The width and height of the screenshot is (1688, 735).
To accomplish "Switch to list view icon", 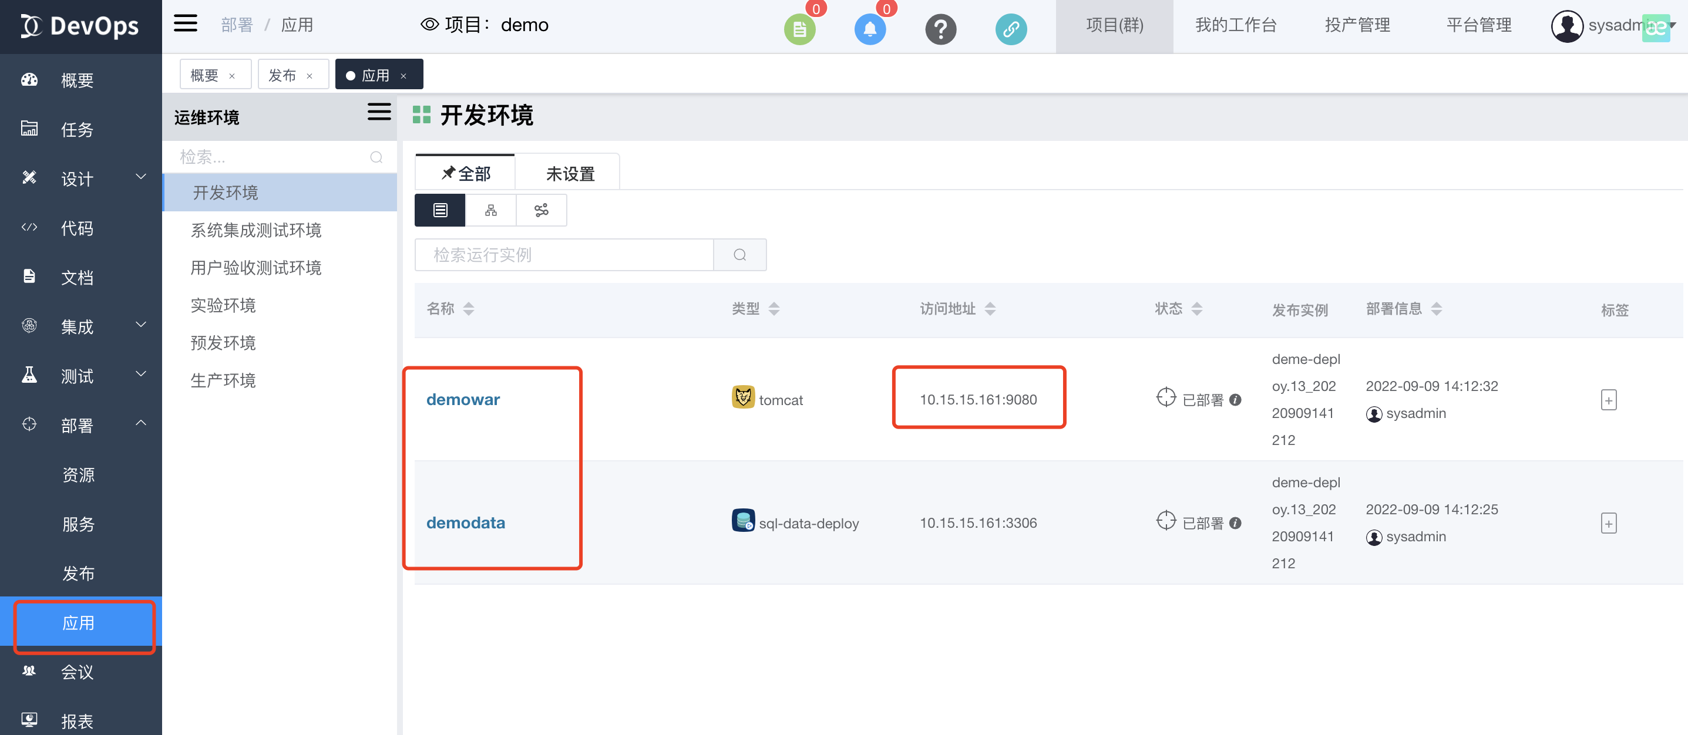I will 440,210.
